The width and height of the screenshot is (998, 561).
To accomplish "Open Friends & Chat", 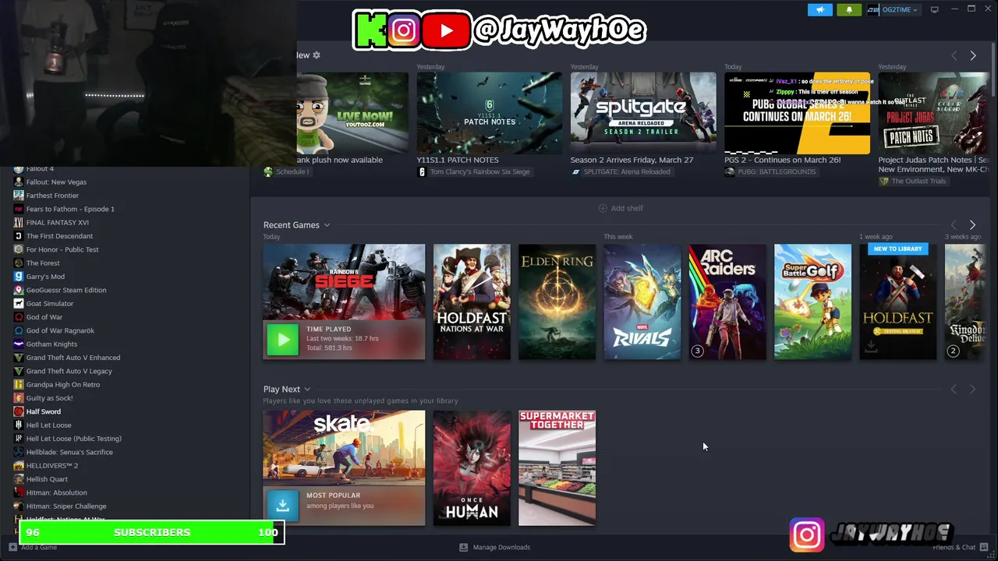I will point(961,547).
